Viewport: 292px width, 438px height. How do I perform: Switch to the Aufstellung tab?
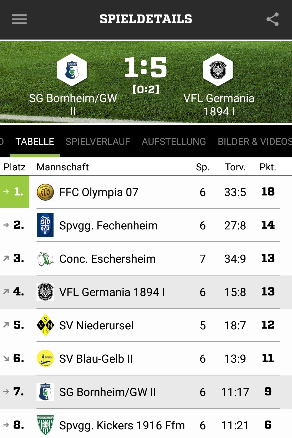[x=174, y=142]
